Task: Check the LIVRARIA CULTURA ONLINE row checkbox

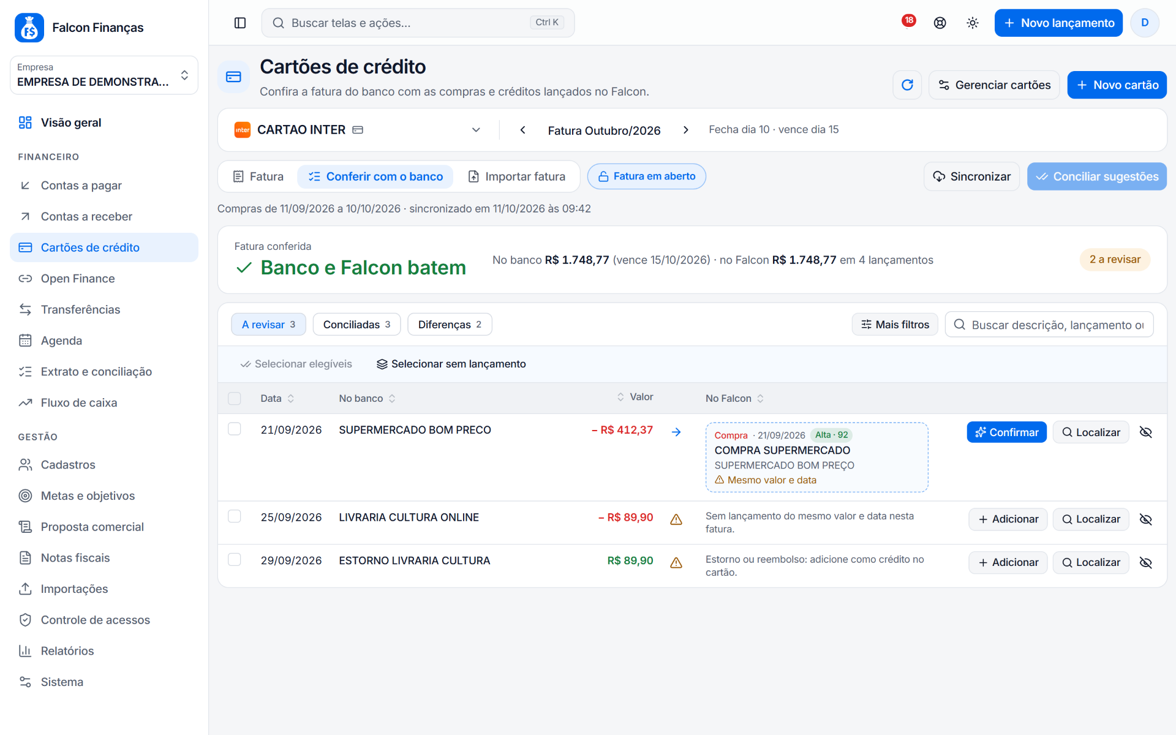Action: [234, 516]
